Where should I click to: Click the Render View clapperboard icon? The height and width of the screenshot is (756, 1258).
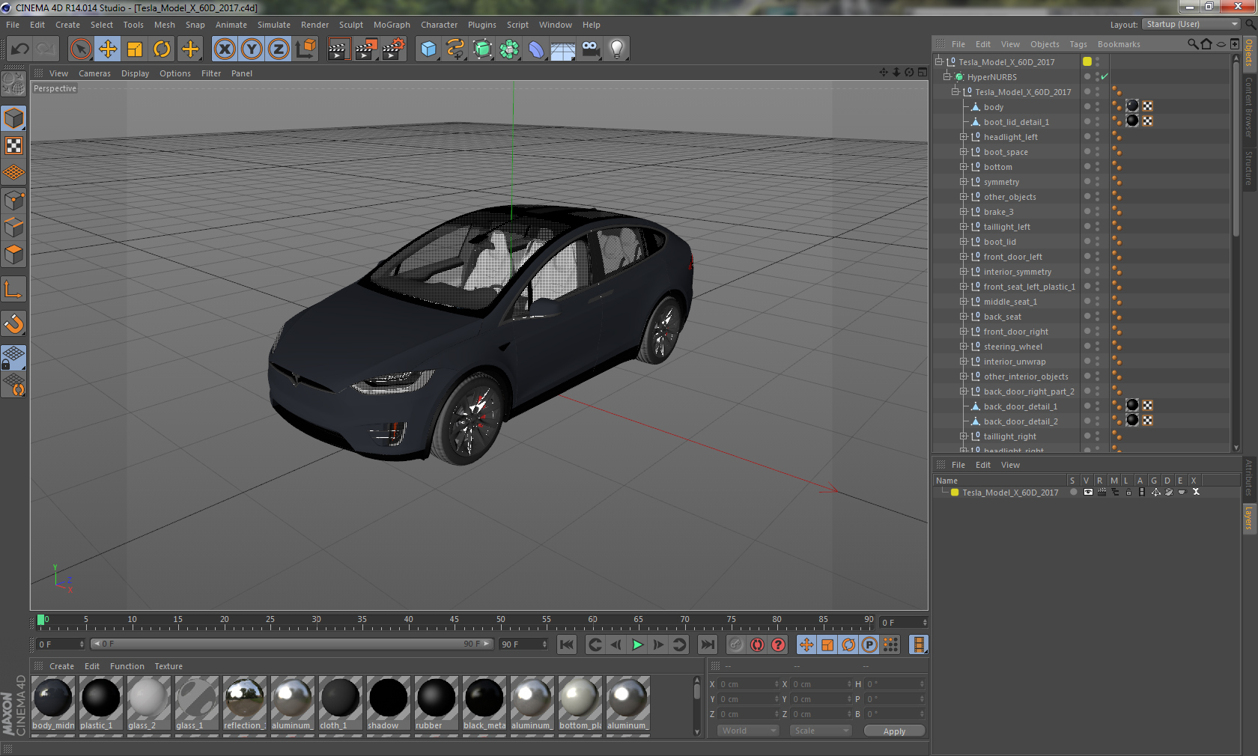click(338, 49)
